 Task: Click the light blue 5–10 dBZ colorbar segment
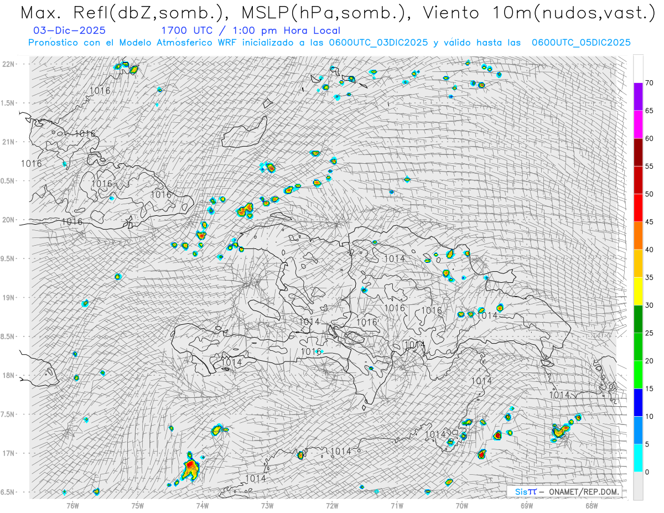[x=638, y=430]
